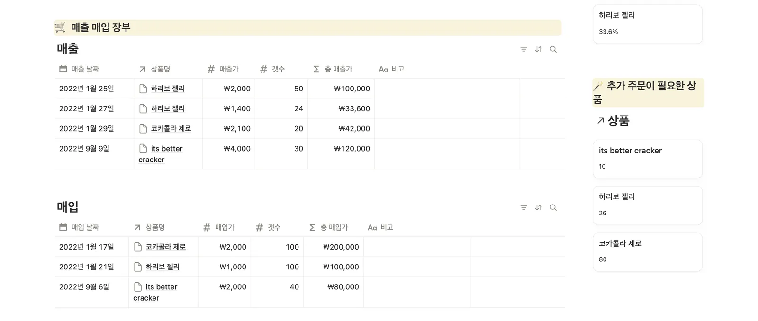Search the 매출 table with magnifier icon
The image size is (758, 321).
coord(553,49)
